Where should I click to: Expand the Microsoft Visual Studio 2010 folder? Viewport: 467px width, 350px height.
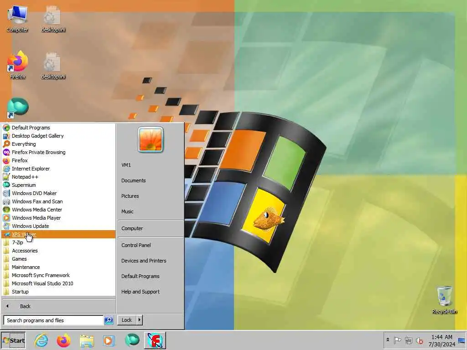coord(58,283)
